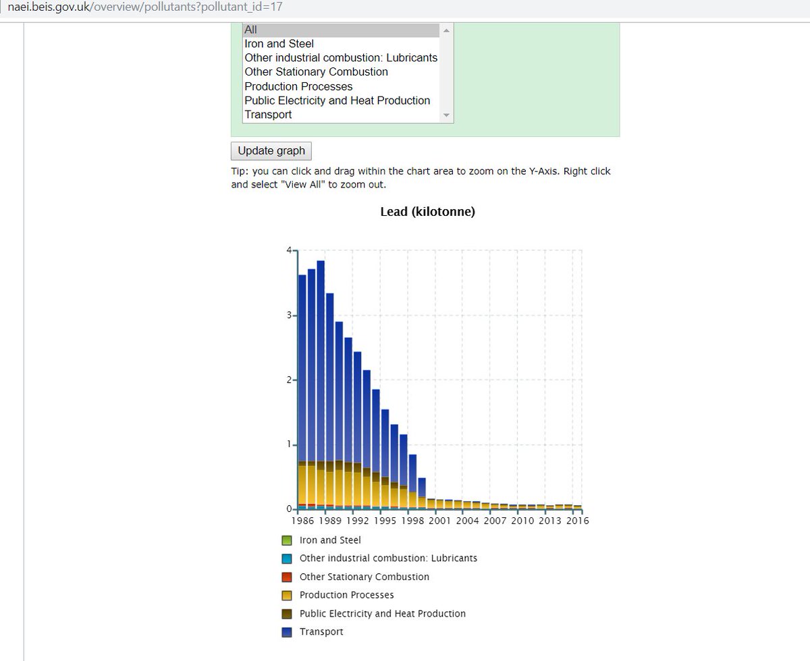Click the '2004' x-axis label
The height and width of the screenshot is (661, 810).
468,521
